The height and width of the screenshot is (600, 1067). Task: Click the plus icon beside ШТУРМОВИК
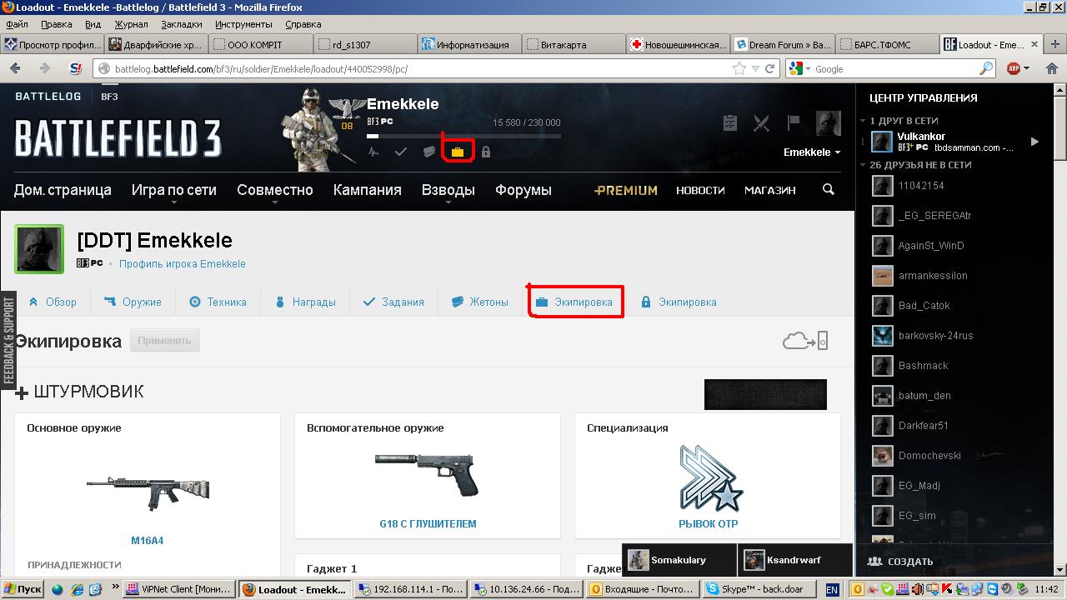(x=22, y=392)
